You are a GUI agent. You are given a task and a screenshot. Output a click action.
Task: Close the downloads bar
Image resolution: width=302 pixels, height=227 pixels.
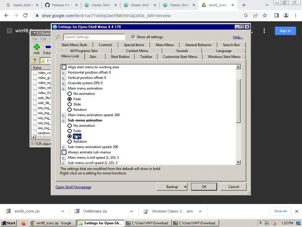pos(297,211)
